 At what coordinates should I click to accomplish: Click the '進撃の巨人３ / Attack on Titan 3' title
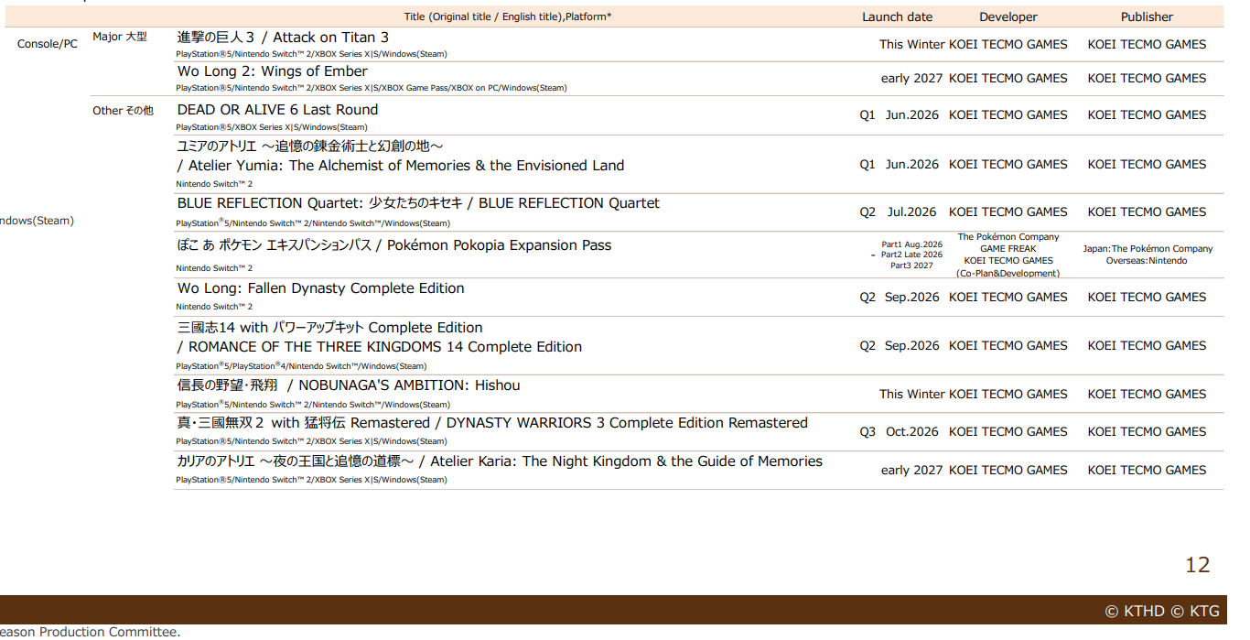283,38
